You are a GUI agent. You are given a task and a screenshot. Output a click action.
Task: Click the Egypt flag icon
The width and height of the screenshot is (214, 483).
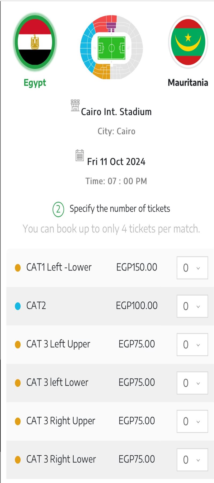(x=35, y=42)
